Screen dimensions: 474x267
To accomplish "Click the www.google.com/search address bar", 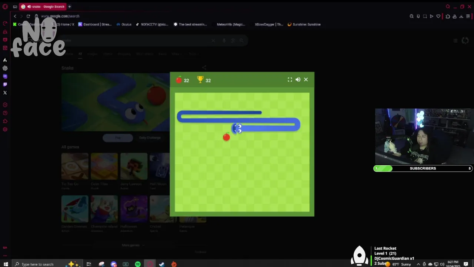I will click(x=60, y=16).
